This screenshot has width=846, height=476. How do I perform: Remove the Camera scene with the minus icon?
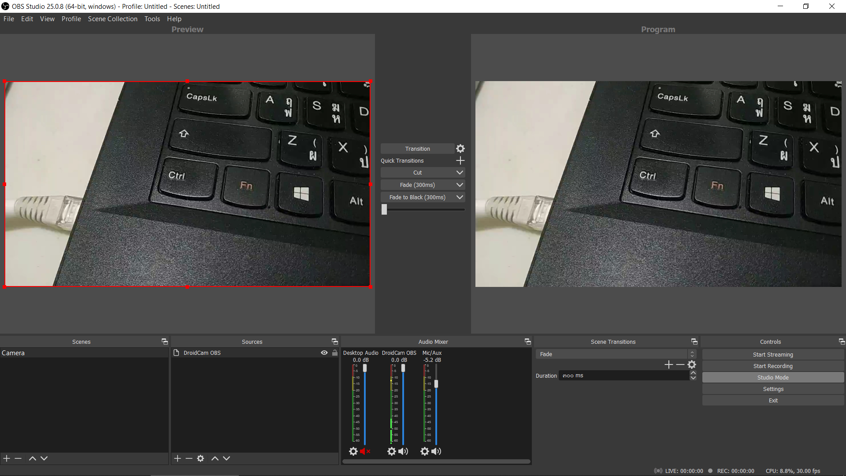(18, 458)
